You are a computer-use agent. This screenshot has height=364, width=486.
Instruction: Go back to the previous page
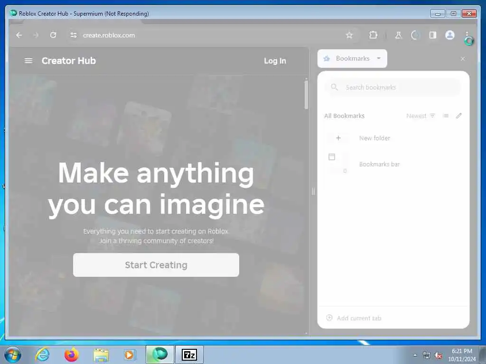click(x=19, y=35)
